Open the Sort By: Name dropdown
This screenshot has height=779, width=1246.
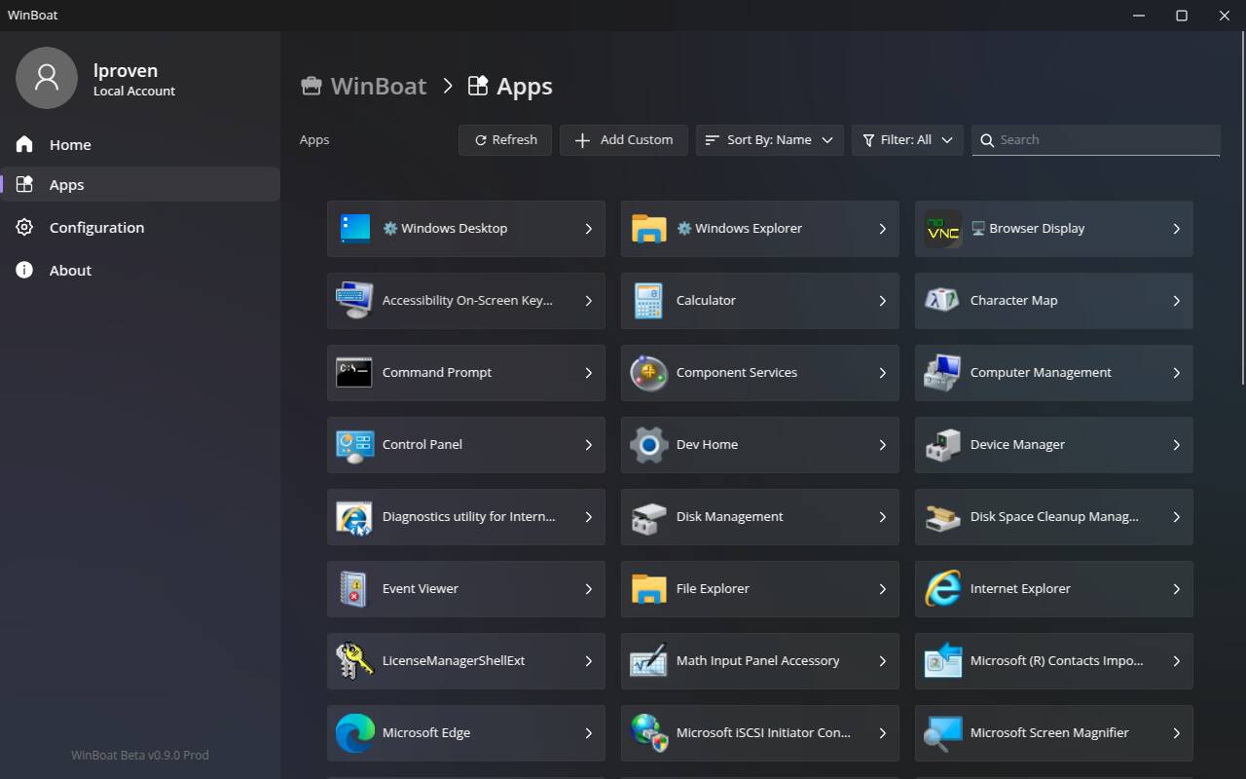(x=769, y=140)
